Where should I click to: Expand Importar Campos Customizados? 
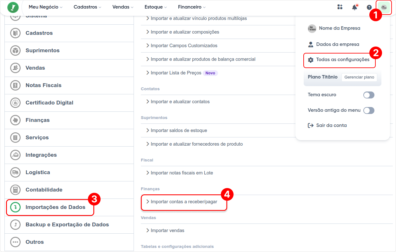point(181,46)
